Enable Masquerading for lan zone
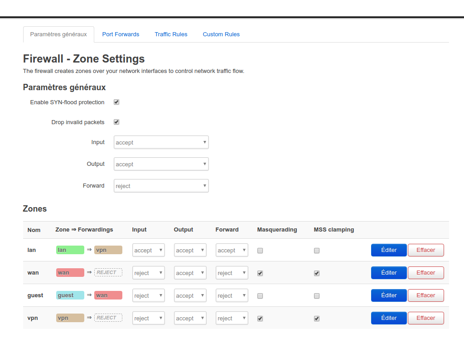The image size is (464, 348). pos(260,251)
